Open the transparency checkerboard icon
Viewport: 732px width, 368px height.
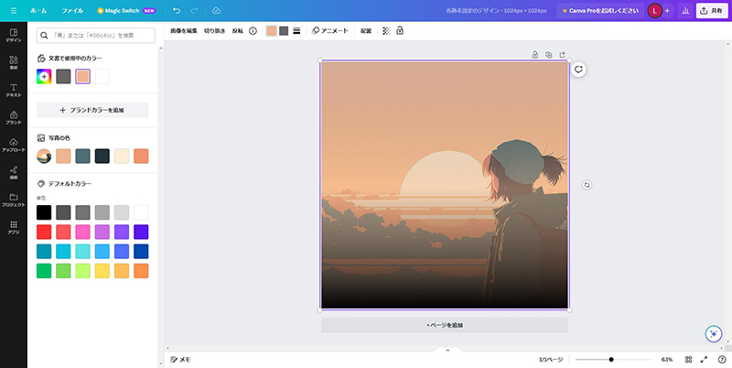pos(386,31)
